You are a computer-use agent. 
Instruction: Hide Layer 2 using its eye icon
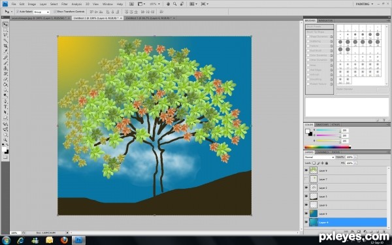pyautogui.click(x=306, y=188)
